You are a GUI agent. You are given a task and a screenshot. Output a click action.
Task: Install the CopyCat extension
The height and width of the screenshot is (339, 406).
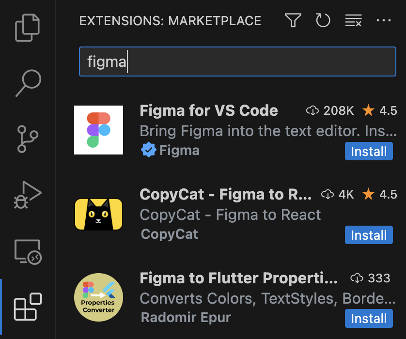pyautogui.click(x=369, y=235)
